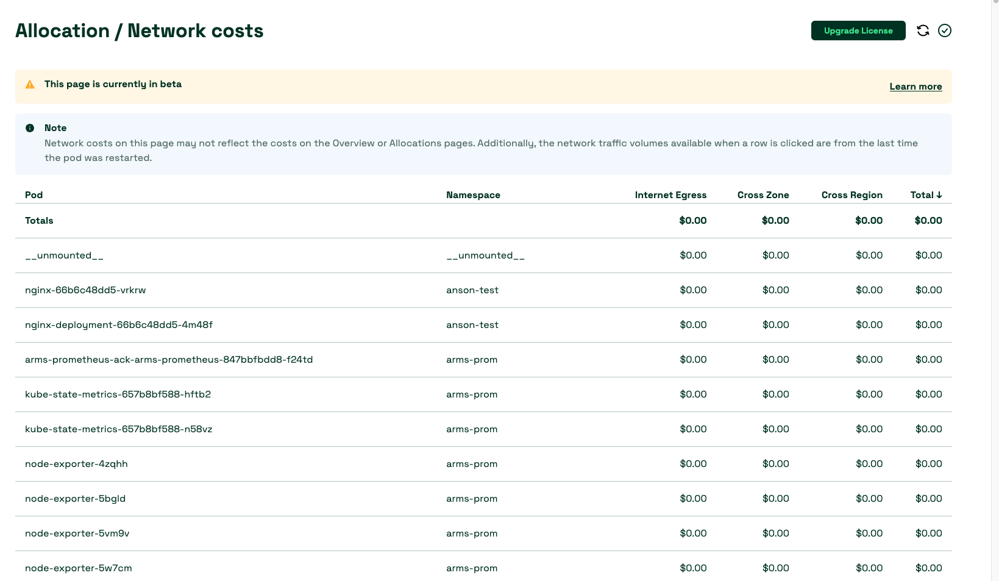The width and height of the screenshot is (999, 581).
Task: Open Learn more about the beta
Action: click(x=915, y=87)
